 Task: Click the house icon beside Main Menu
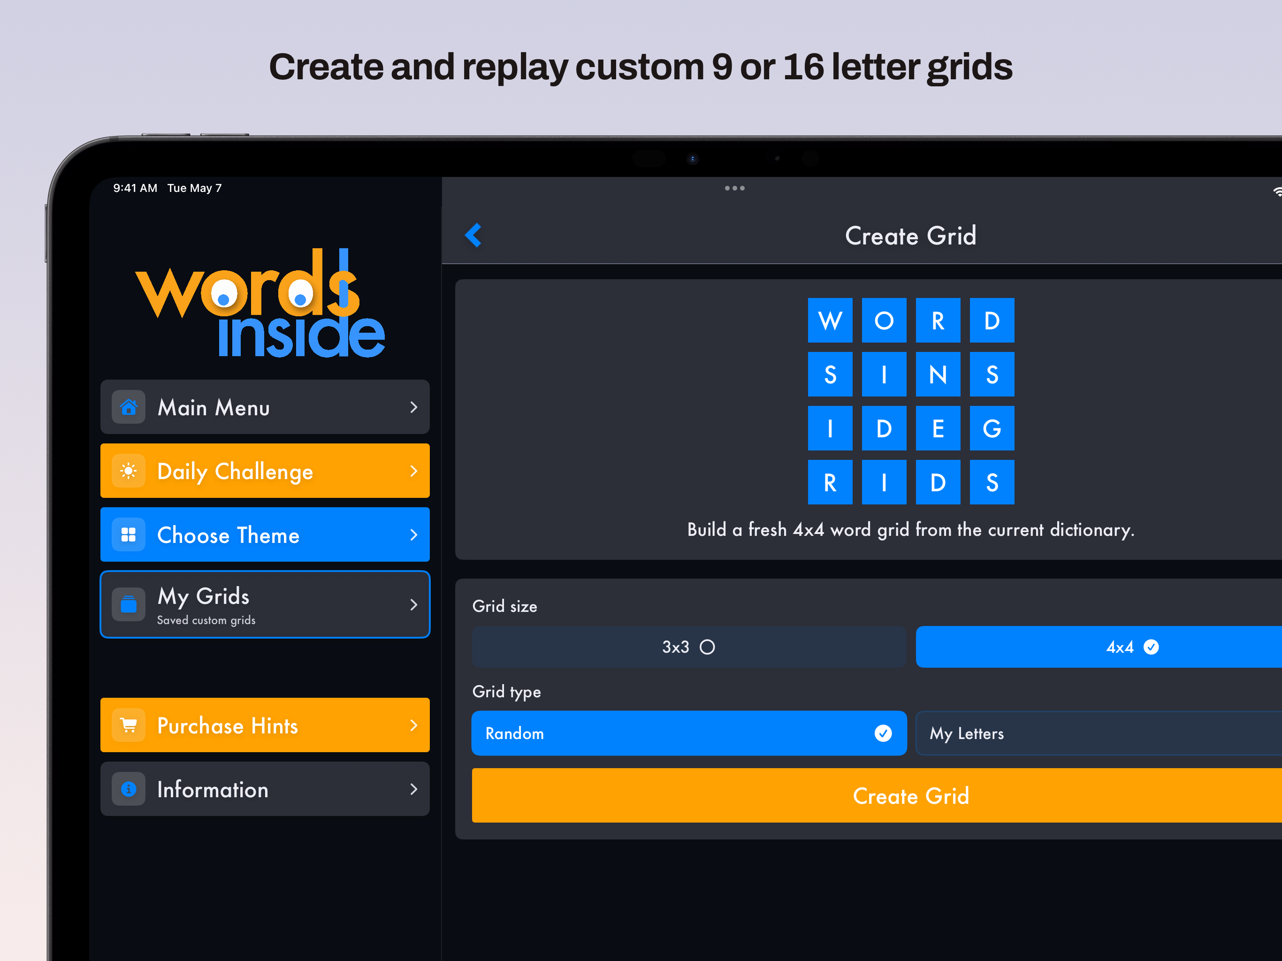click(x=129, y=407)
